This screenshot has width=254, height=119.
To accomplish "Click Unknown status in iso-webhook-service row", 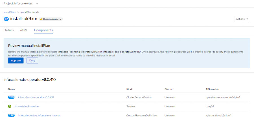I will (170, 106).
